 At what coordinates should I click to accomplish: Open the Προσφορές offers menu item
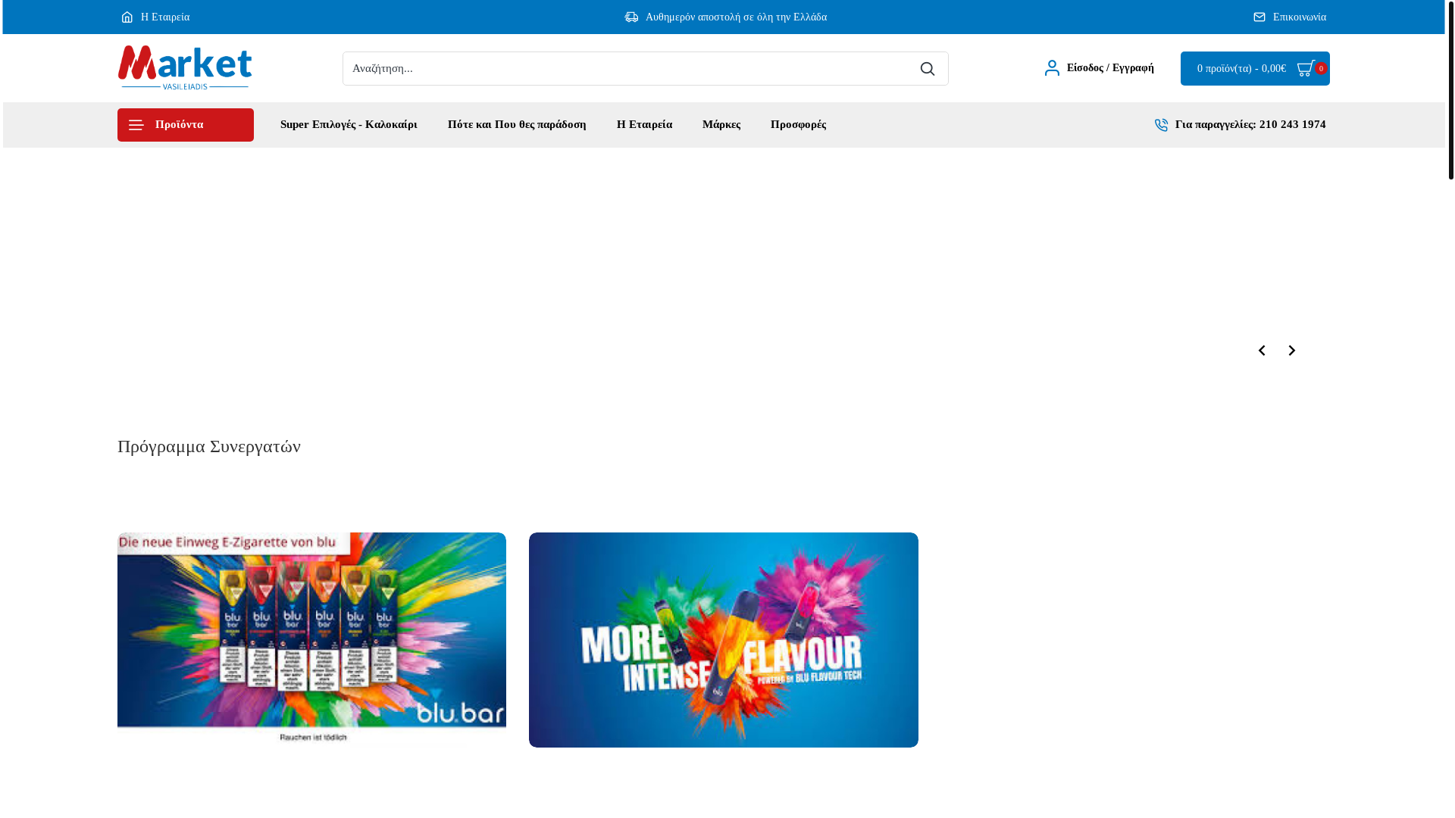tap(798, 124)
